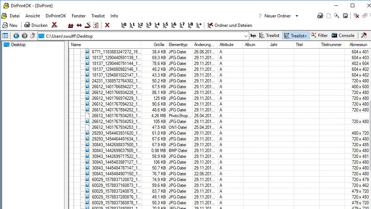This screenshot has width=371, height=209.
Task: Open the Filter tool
Action: pos(319,36)
